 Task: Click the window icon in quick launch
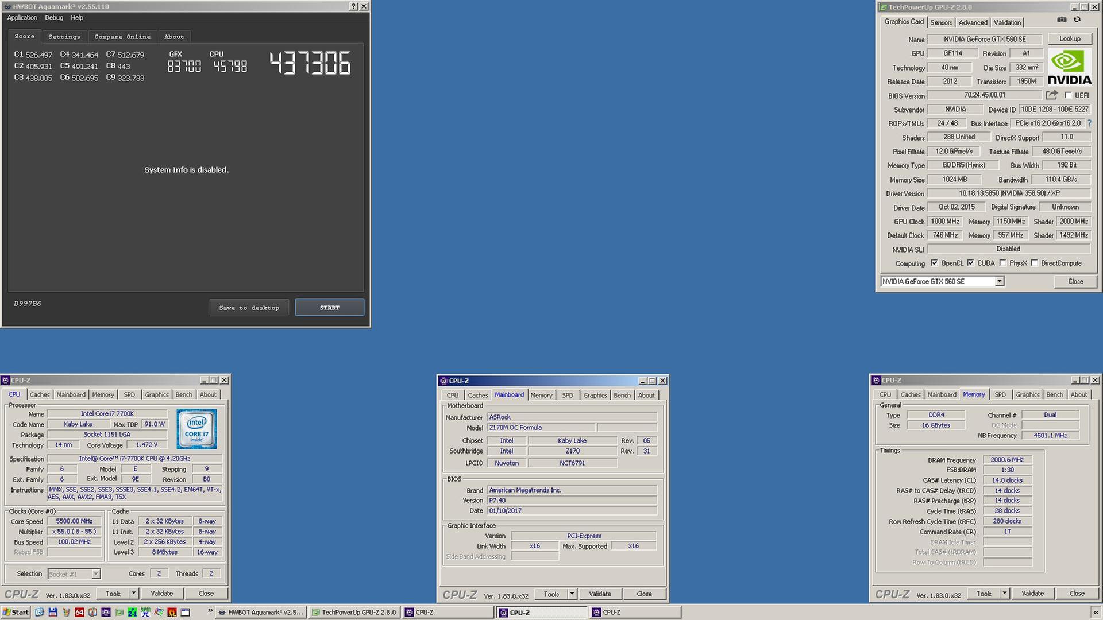[x=185, y=612]
